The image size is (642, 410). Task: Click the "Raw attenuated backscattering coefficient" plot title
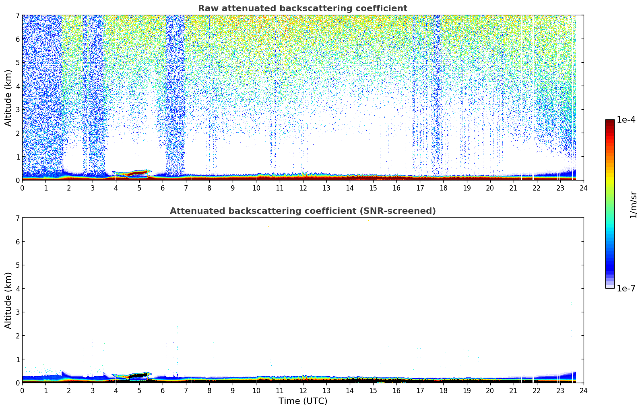coord(302,8)
